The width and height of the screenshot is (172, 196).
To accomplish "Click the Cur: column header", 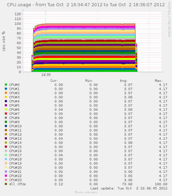I will pos(54,81).
